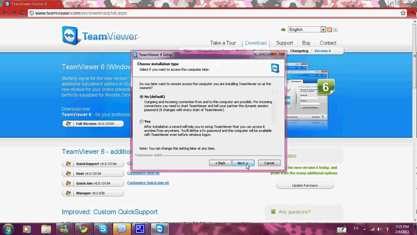Click the taskbar clock 7:25 PM
Image resolution: width=417 pixels, height=235 pixels.
[x=402, y=227]
